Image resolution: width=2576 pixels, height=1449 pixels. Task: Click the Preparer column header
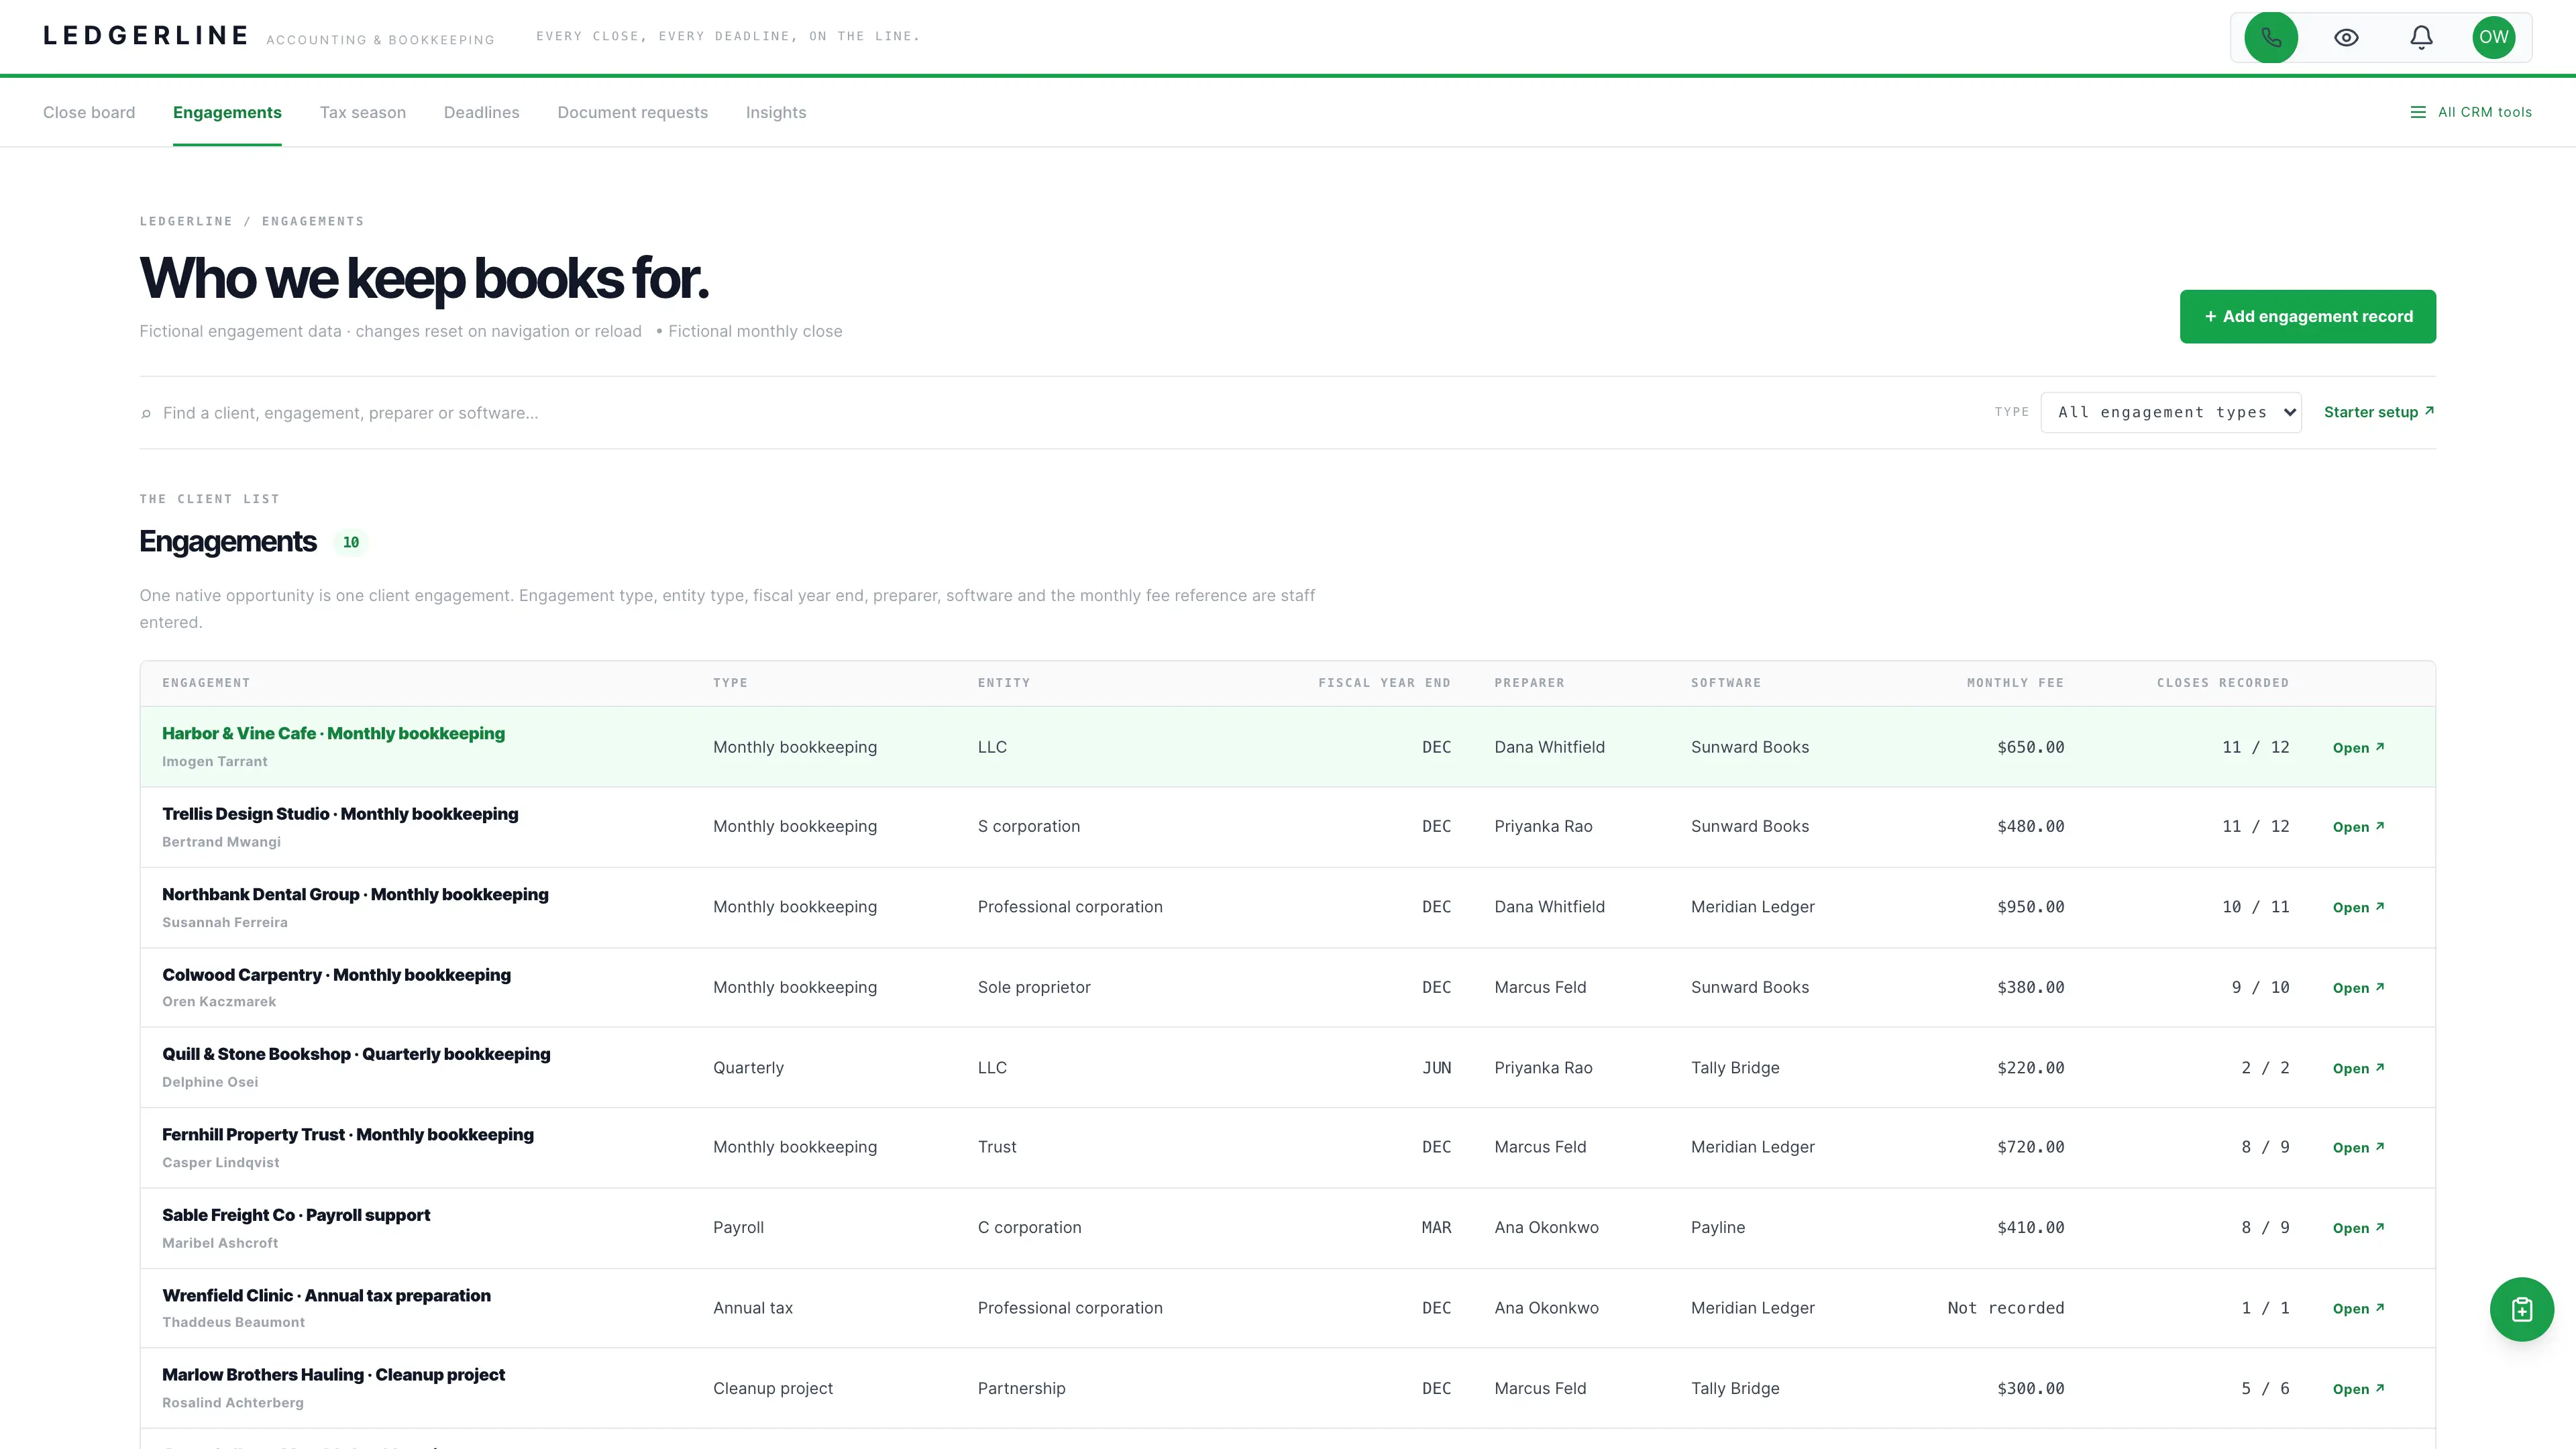1529,683
